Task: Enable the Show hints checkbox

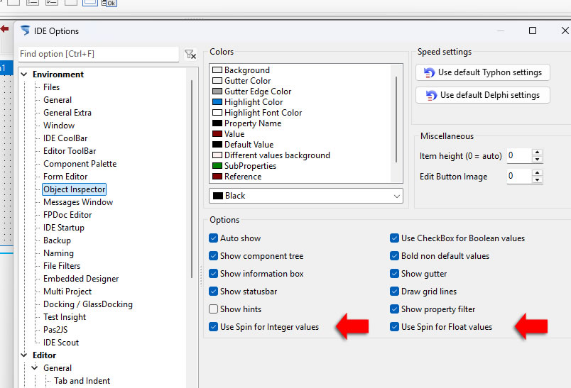Action: click(x=214, y=309)
